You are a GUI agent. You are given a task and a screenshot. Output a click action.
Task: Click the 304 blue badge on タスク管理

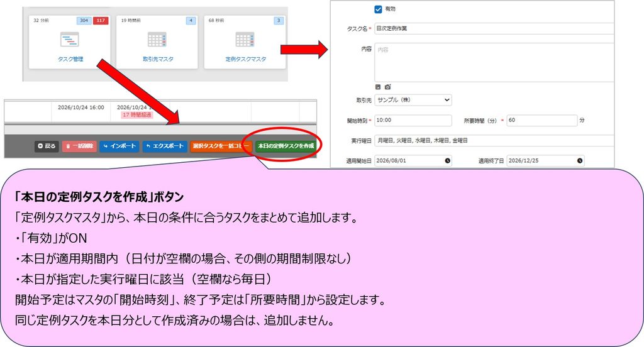[84, 21]
